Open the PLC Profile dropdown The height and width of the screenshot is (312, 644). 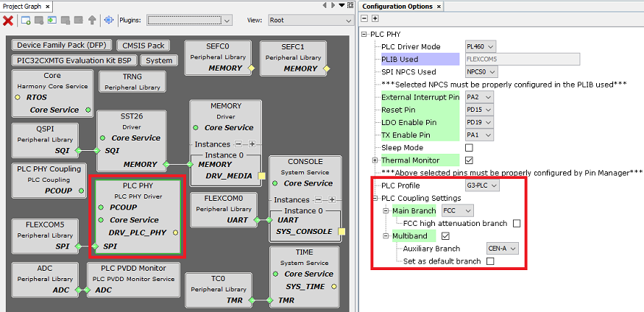coord(484,185)
